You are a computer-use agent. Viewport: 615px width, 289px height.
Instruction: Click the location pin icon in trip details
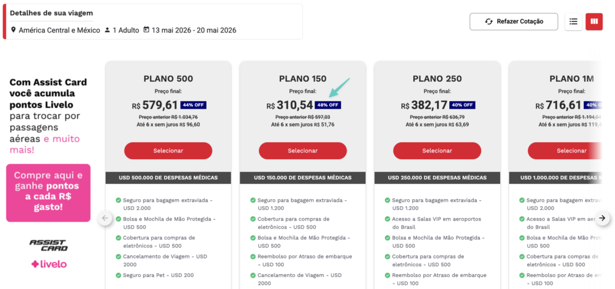coord(13,30)
